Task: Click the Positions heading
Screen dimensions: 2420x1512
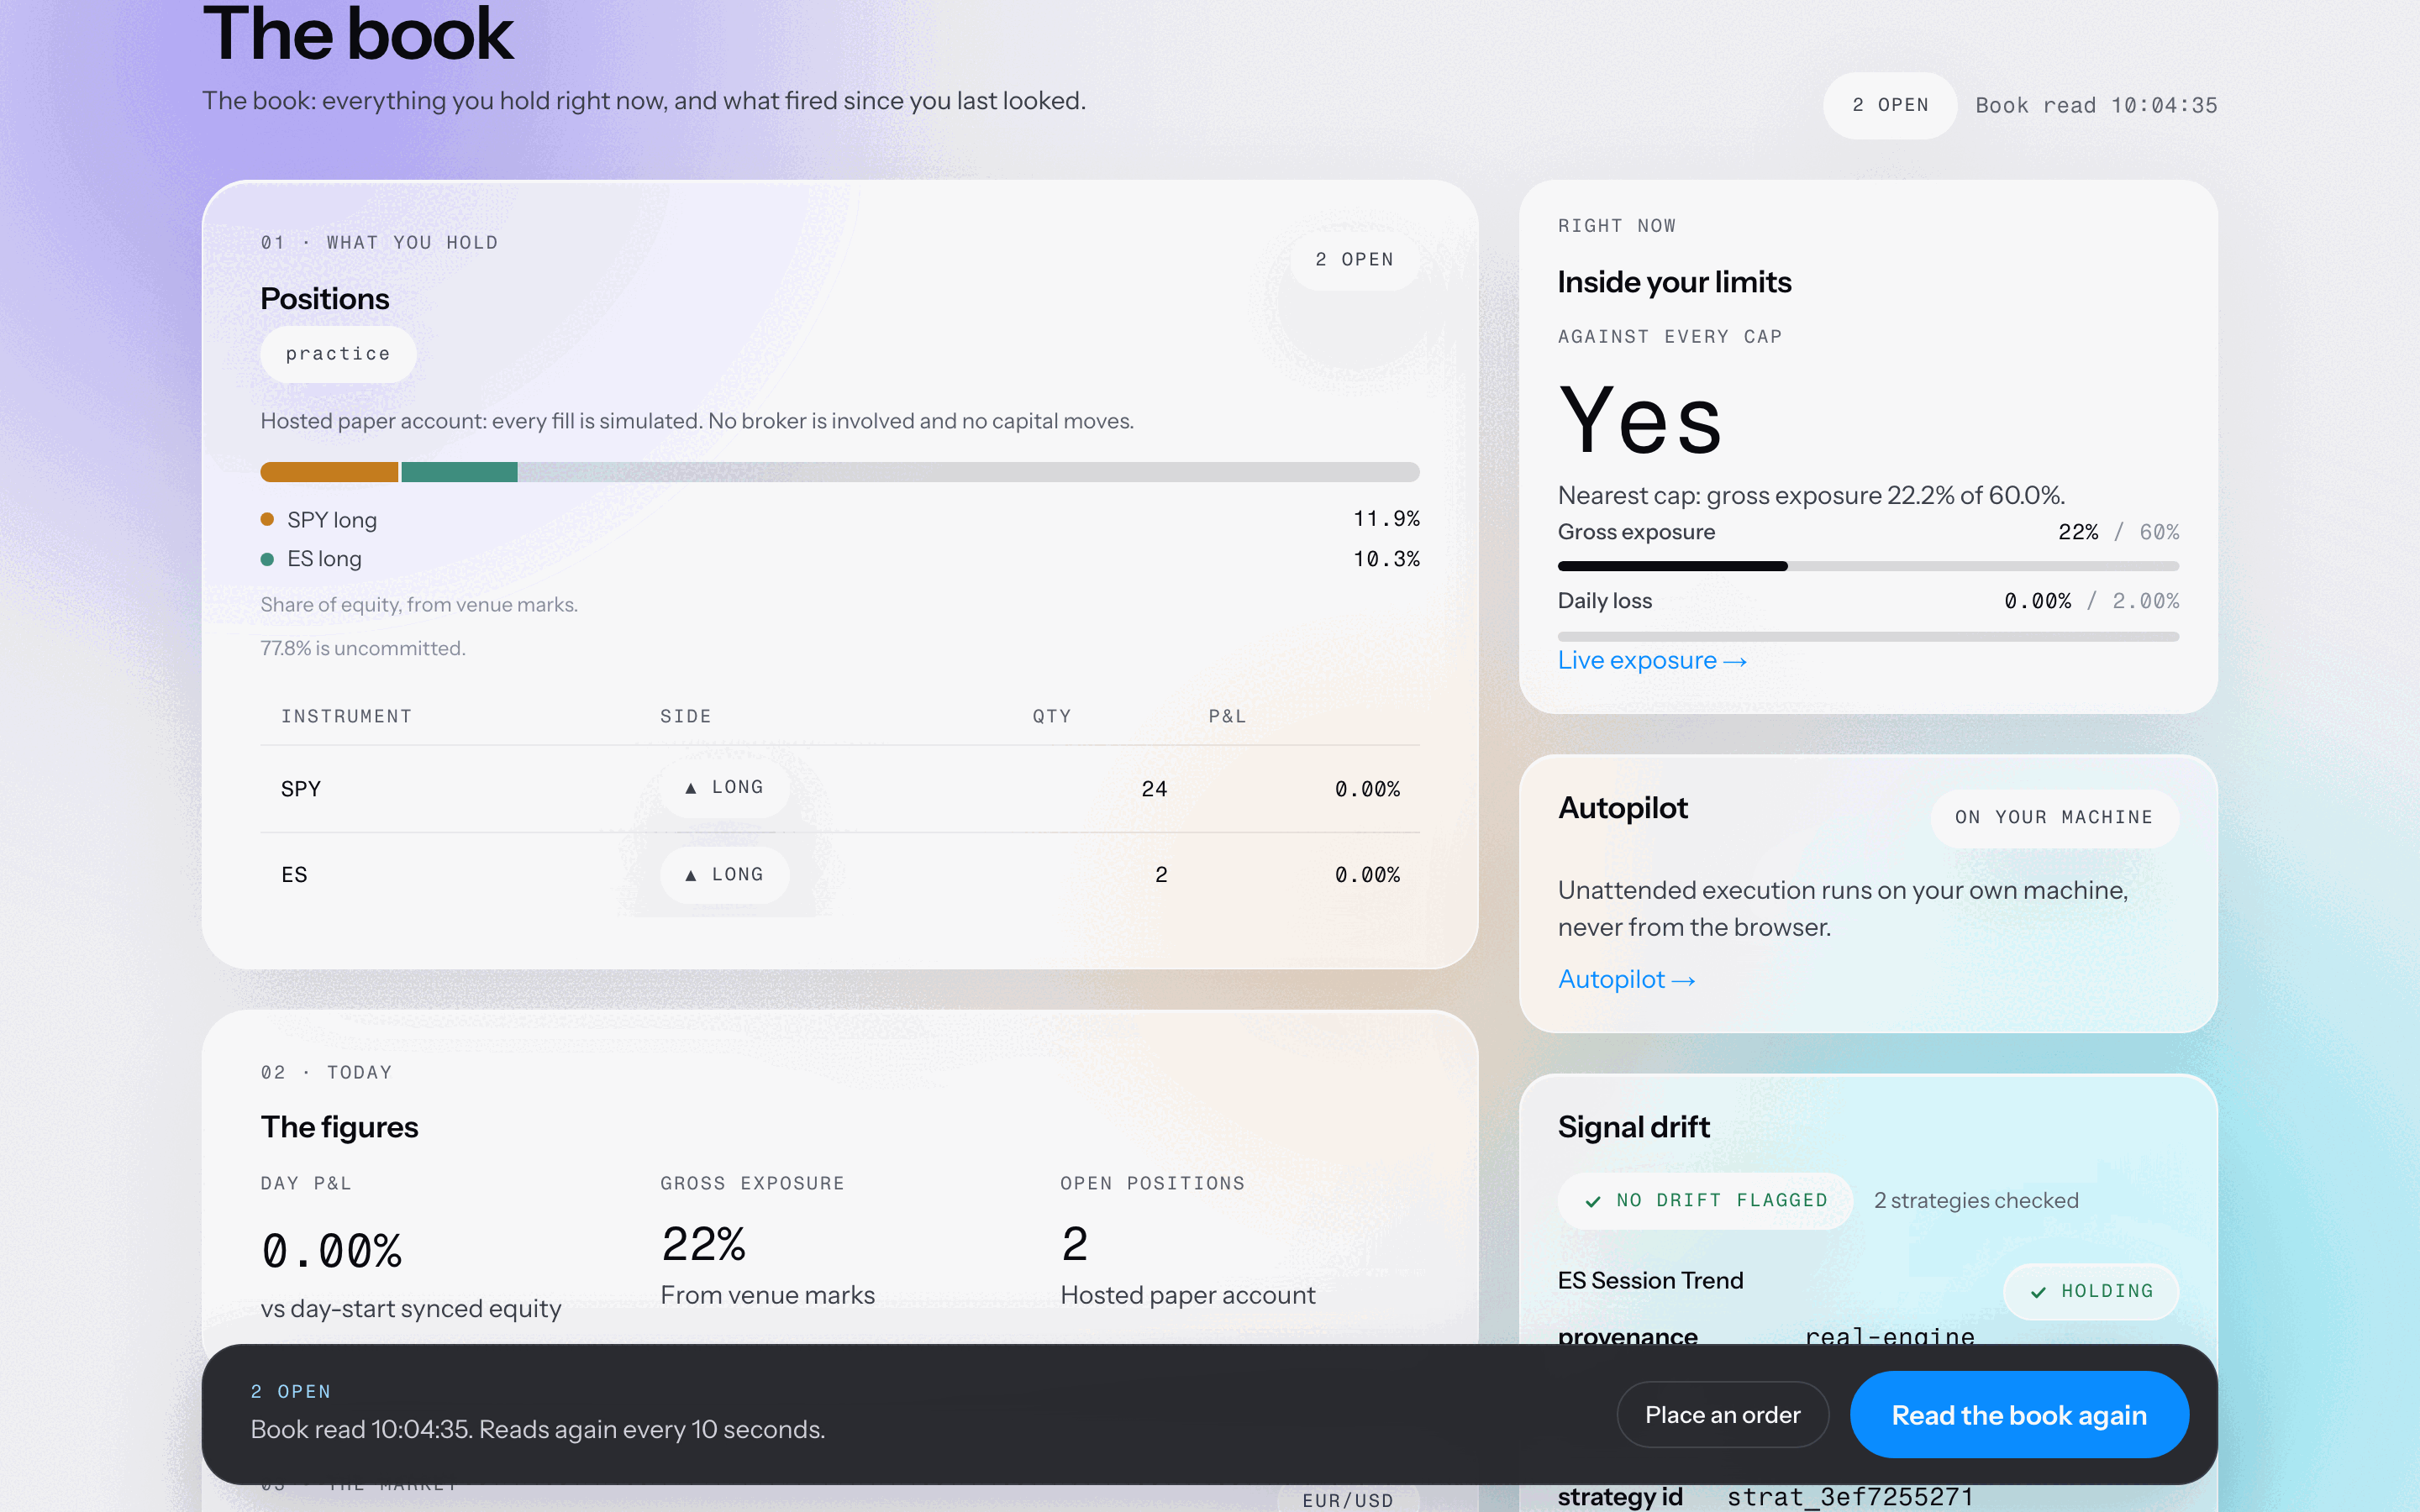Action: (325, 298)
